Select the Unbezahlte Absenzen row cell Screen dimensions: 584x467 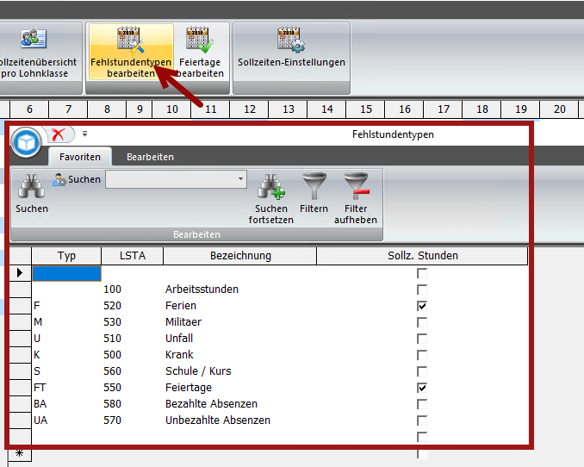coord(217,420)
